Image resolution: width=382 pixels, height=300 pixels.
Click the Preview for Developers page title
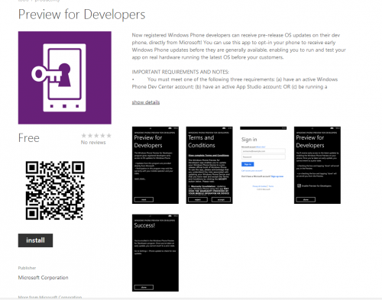point(82,15)
